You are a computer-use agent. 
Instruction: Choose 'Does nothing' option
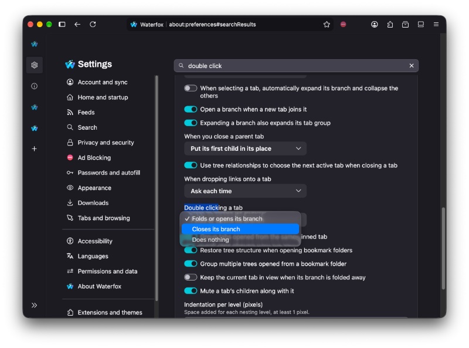pos(240,239)
